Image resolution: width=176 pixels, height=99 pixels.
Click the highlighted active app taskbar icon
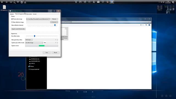(112, 2)
